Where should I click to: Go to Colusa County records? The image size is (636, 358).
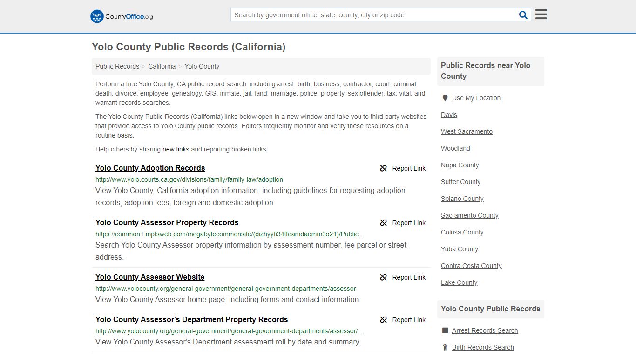462,232
